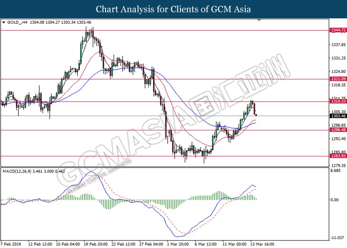This screenshot has width=347, height=248.
Task: Click the 1337.85 price axis value
Action: pos(339,45)
